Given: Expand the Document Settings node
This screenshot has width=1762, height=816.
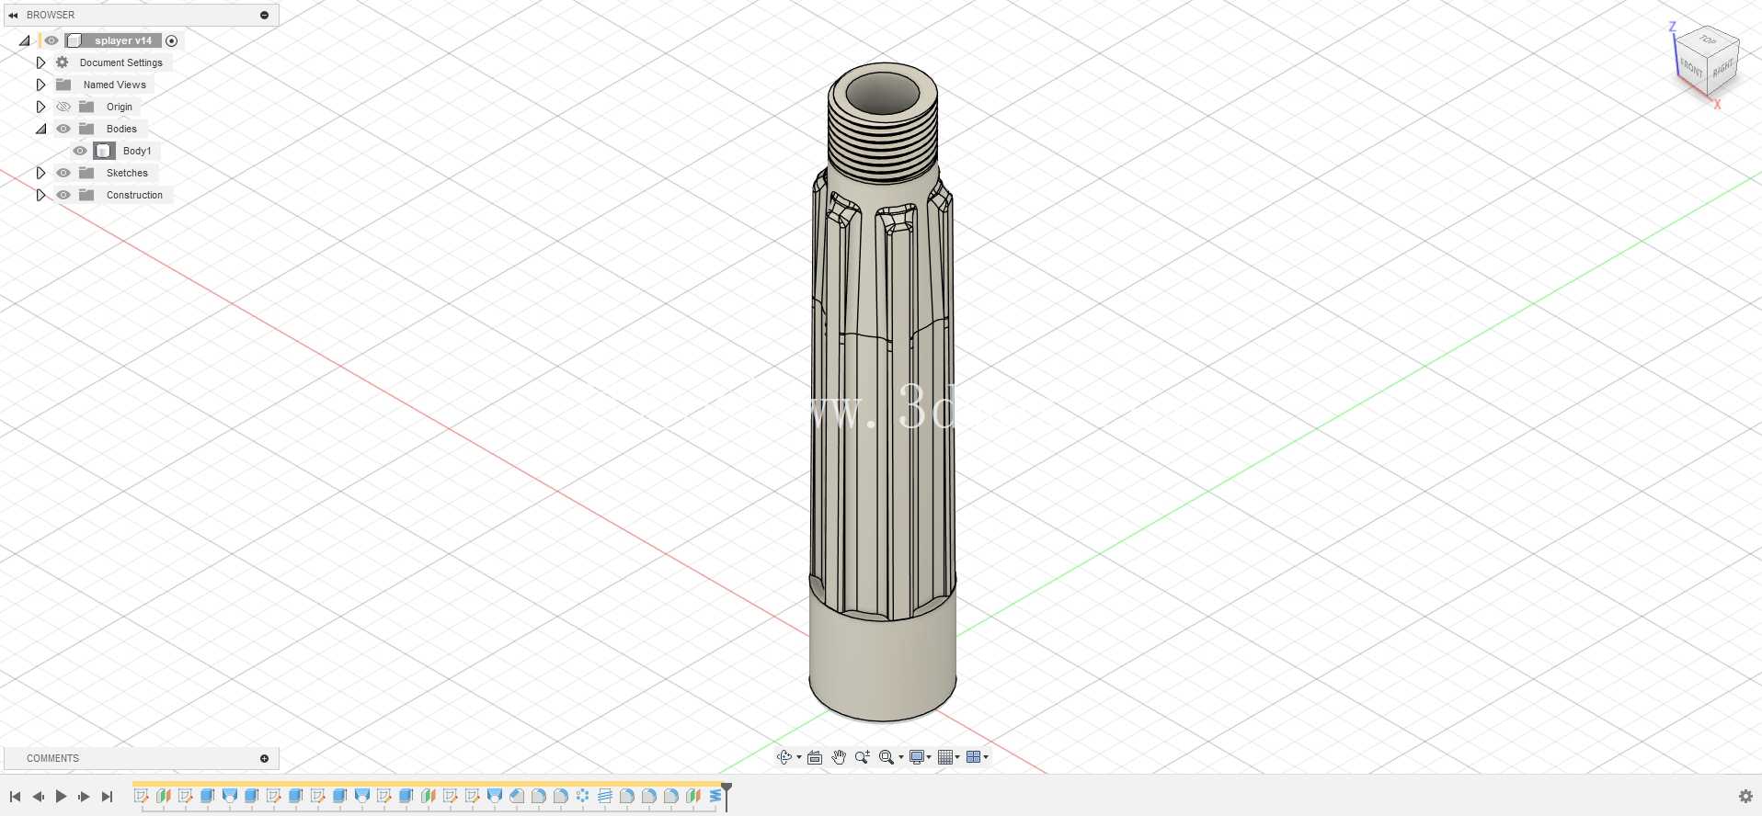Looking at the screenshot, I should [x=40, y=62].
